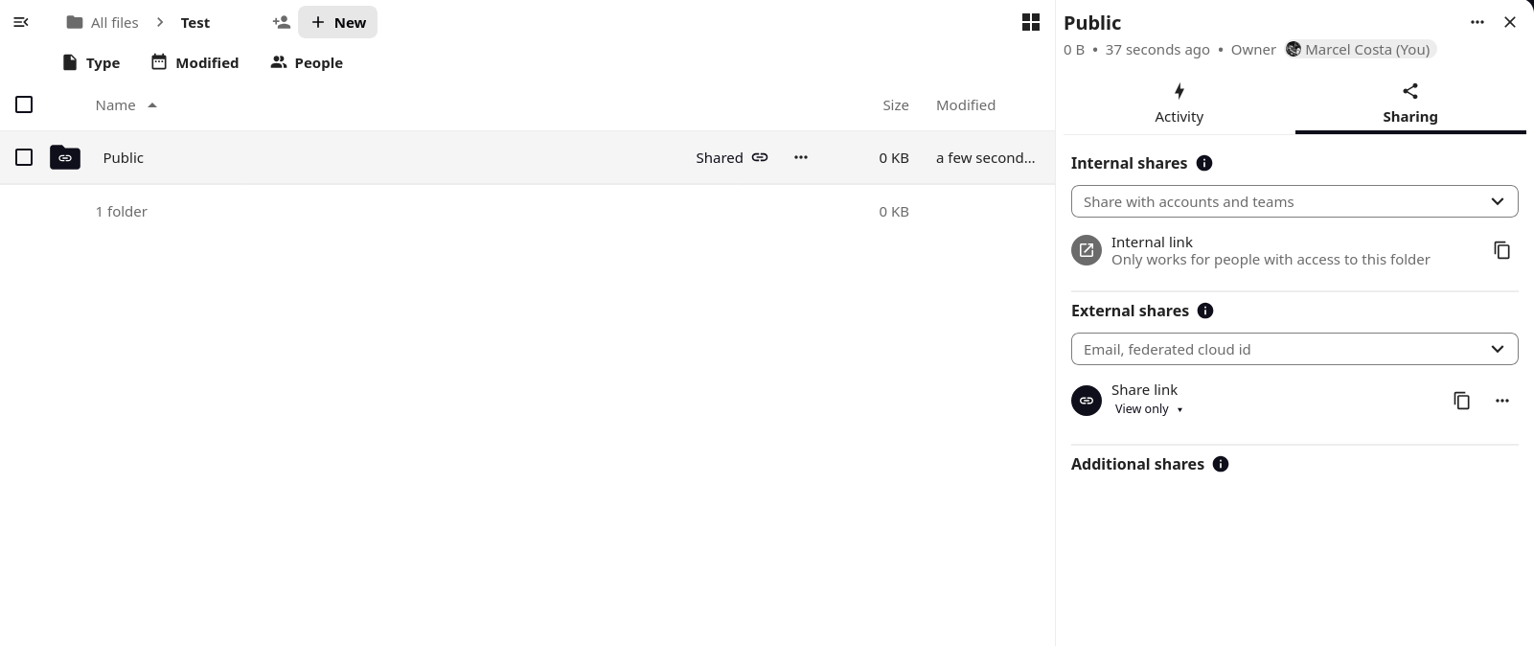Show info about Internal shares
Screen dimensions: 1534x646
click(1204, 163)
